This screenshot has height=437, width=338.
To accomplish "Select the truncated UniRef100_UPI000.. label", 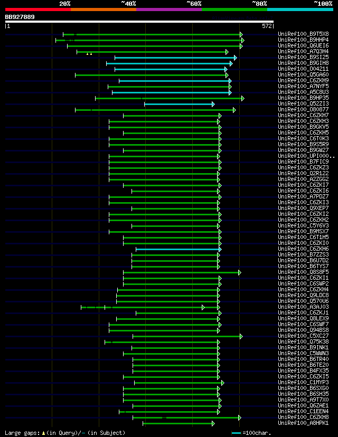I will 306,156.
